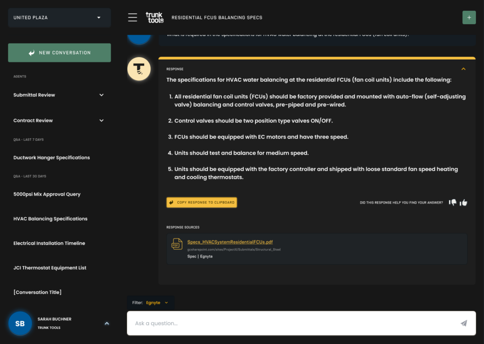
Task: Open Ductwork Hanger Specifications conversation
Action: 52,158
